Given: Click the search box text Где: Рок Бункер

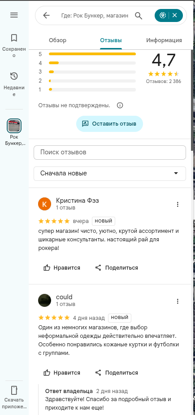Looking at the screenshot, I should coord(95,15).
